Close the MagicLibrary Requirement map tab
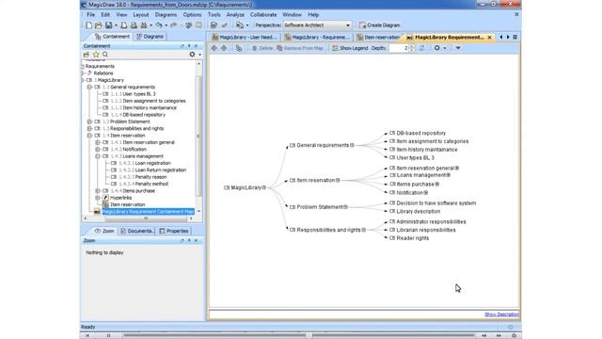 pos(489,38)
